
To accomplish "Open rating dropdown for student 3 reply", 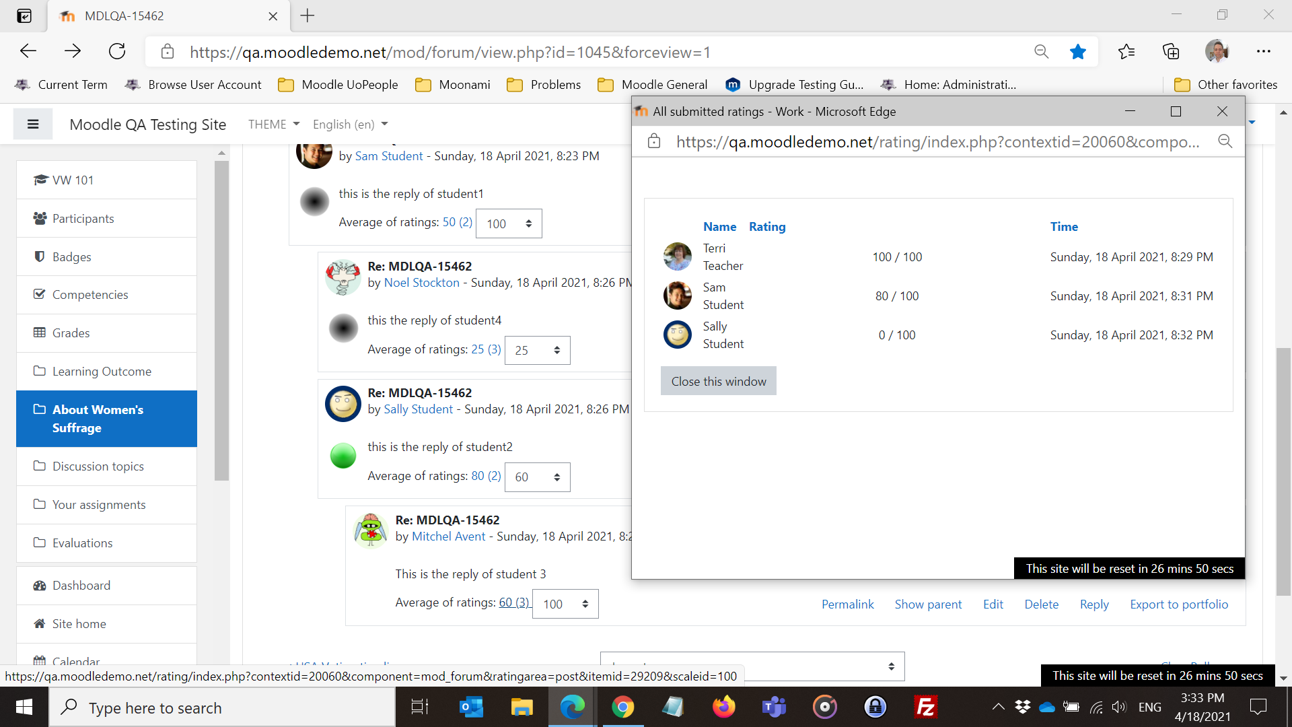I will [x=565, y=604].
